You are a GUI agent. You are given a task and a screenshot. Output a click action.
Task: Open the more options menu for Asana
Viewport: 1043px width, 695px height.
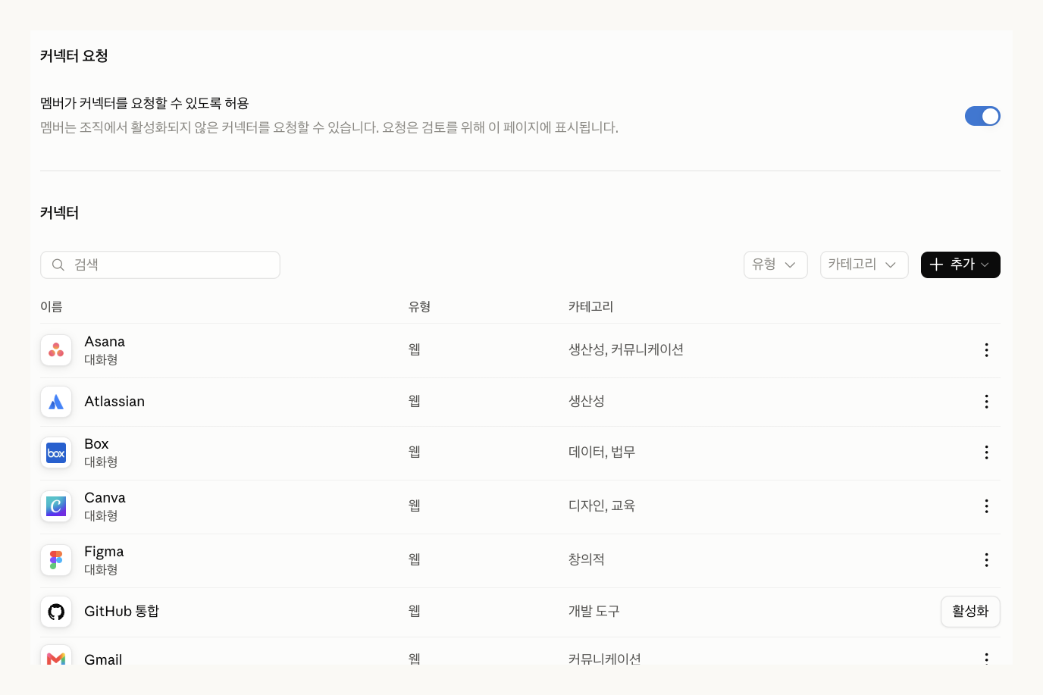point(986,350)
